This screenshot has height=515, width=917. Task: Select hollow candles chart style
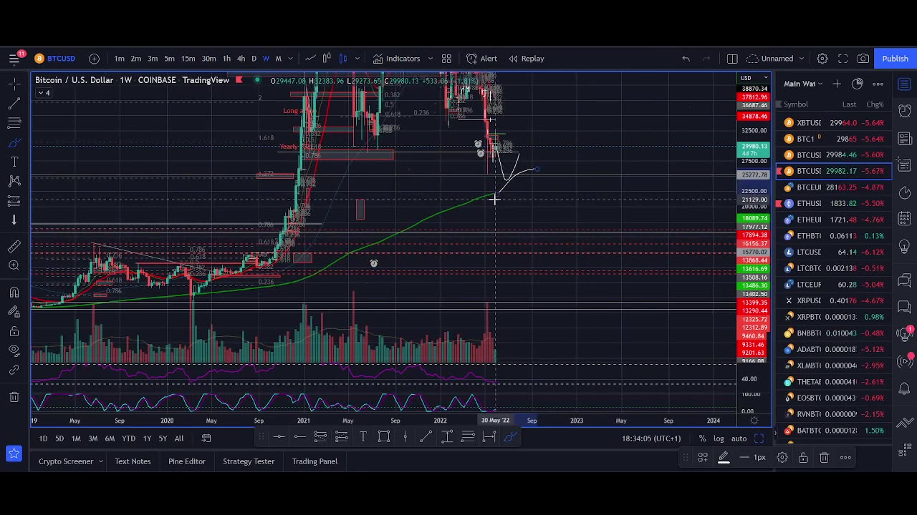(327, 59)
